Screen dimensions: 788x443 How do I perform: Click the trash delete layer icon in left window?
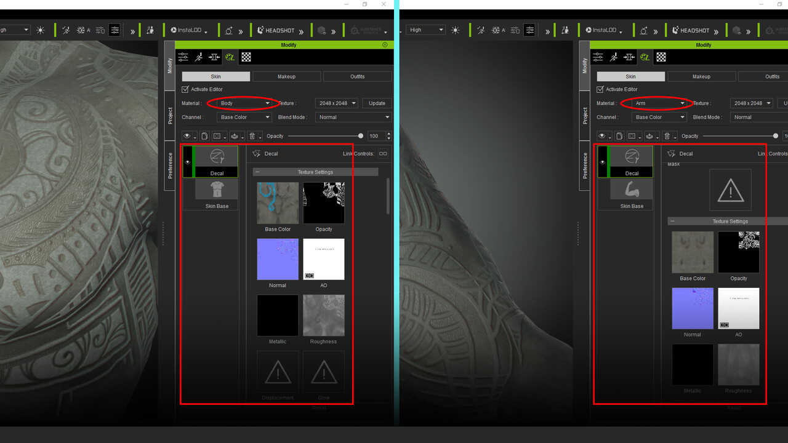coord(252,136)
